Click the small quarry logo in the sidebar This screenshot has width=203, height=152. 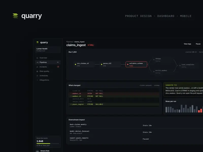[38, 42]
